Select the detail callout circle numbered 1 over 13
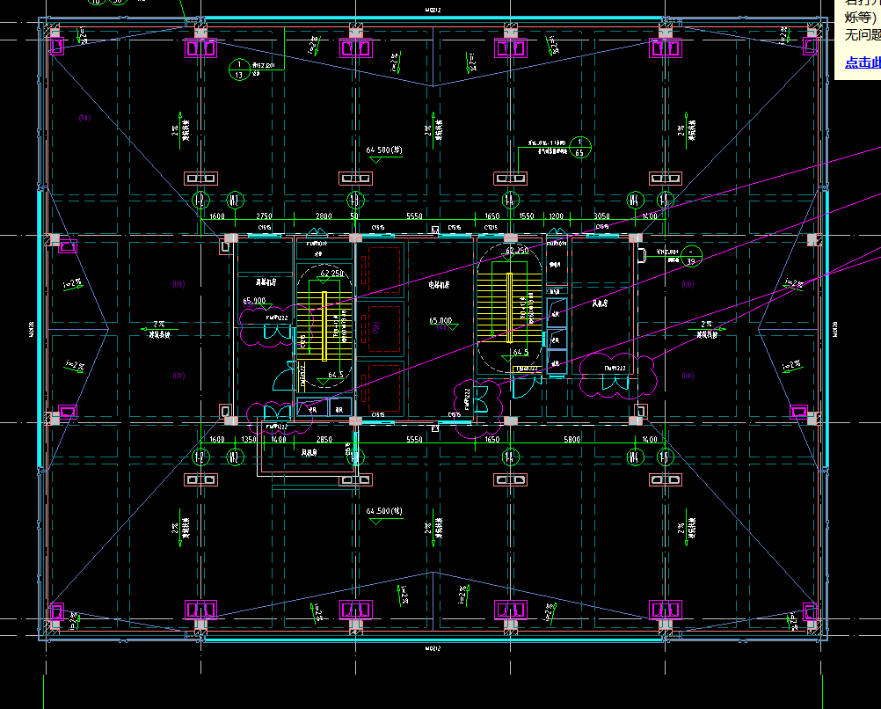Viewport: 881px width, 709px height. tap(239, 69)
